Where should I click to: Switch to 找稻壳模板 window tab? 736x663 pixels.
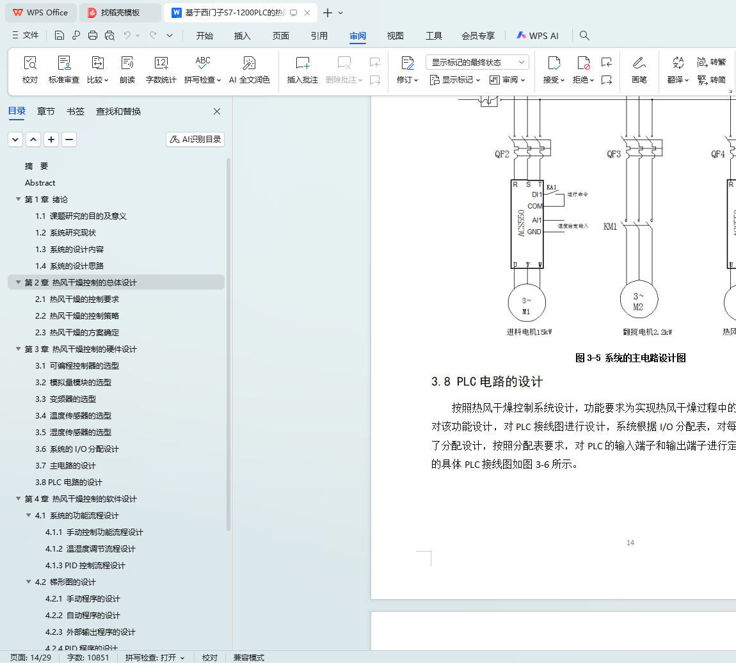tap(120, 13)
